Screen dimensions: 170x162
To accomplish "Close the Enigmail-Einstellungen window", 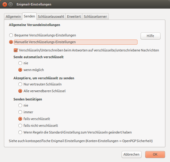I will (x=5, y=5).
